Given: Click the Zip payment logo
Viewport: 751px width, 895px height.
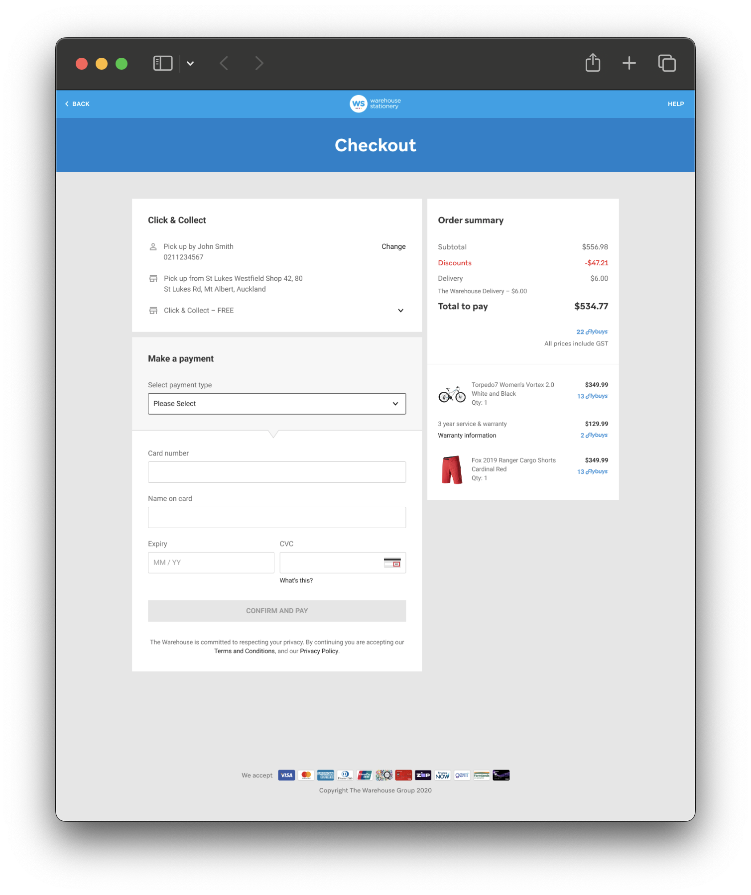Looking at the screenshot, I should (x=423, y=775).
